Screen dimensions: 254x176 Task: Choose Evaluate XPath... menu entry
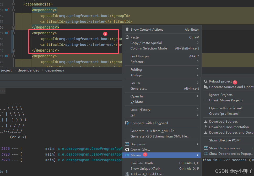[x=162, y=163]
